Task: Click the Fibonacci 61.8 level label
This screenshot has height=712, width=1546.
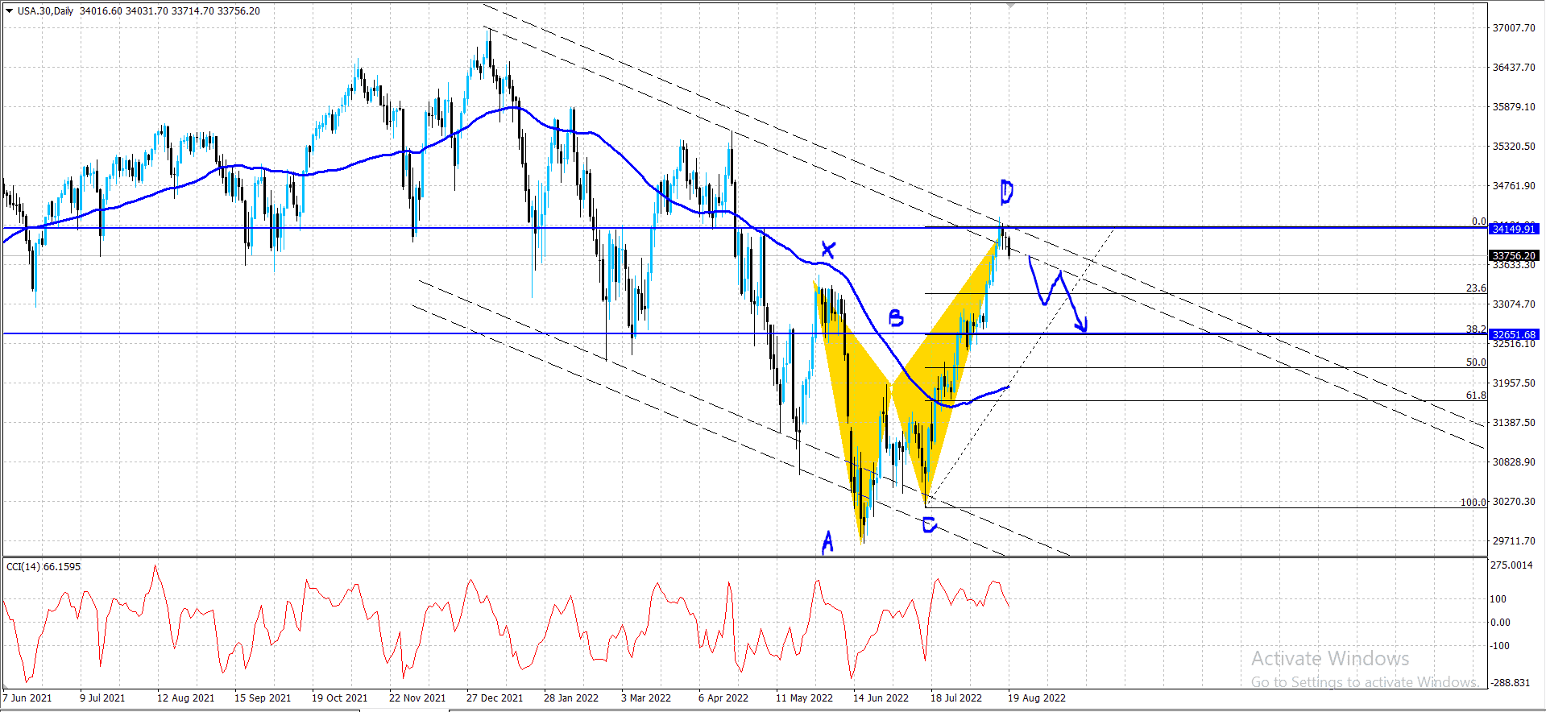Action: 1476,395
